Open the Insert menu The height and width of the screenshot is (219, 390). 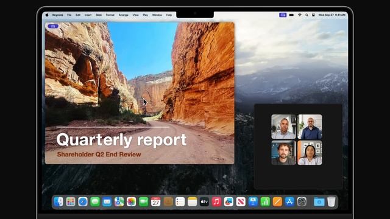point(88,15)
